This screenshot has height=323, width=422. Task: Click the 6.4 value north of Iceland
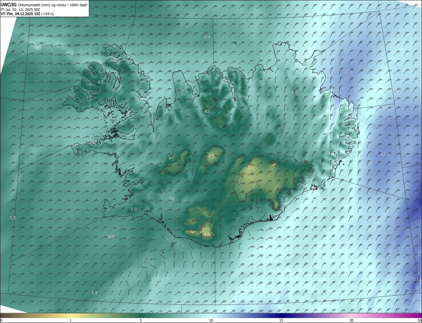207,37
